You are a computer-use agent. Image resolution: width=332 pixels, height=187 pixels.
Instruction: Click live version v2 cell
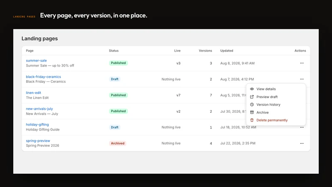point(178,111)
